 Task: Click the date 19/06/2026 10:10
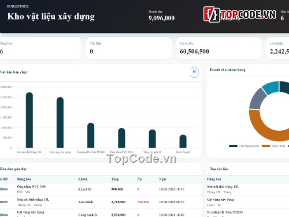(172, 189)
